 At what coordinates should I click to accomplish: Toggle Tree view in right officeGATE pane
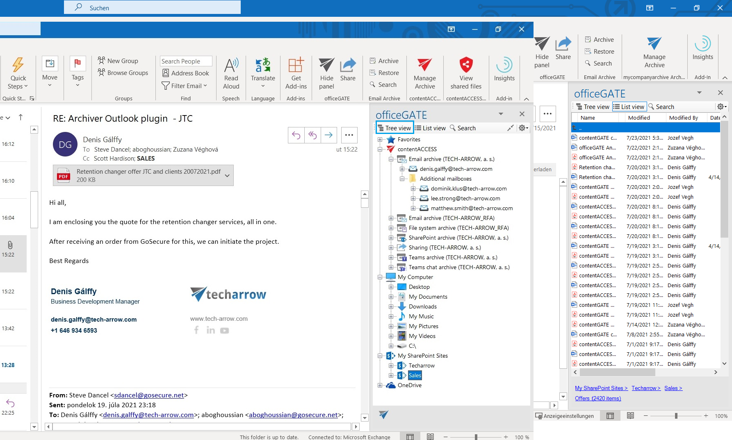pyautogui.click(x=593, y=107)
